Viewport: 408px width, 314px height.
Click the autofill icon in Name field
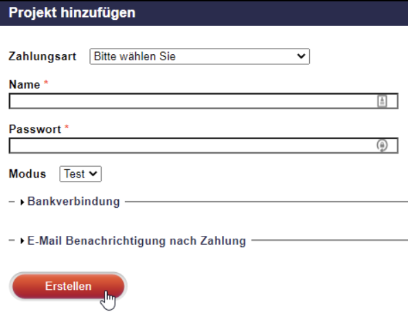pos(382,101)
